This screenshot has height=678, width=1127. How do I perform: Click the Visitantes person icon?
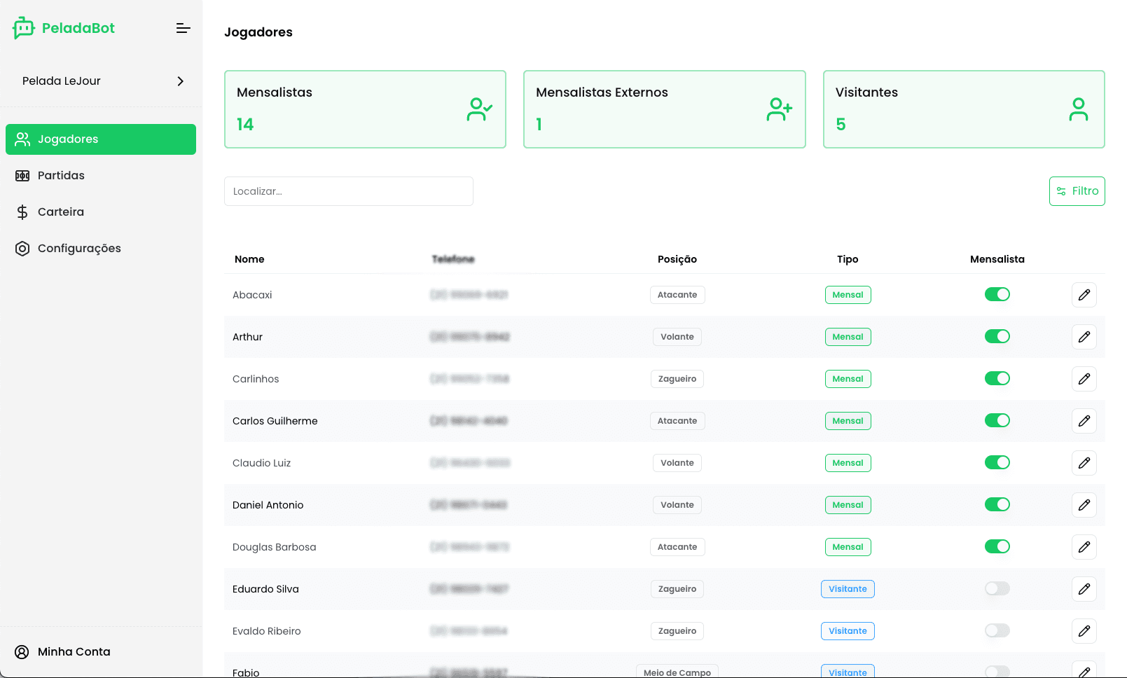pos(1078,109)
